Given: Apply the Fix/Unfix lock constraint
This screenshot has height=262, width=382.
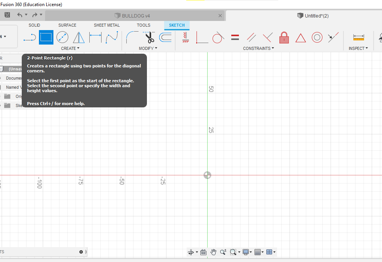Looking at the screenshot, I should [284, 37].
